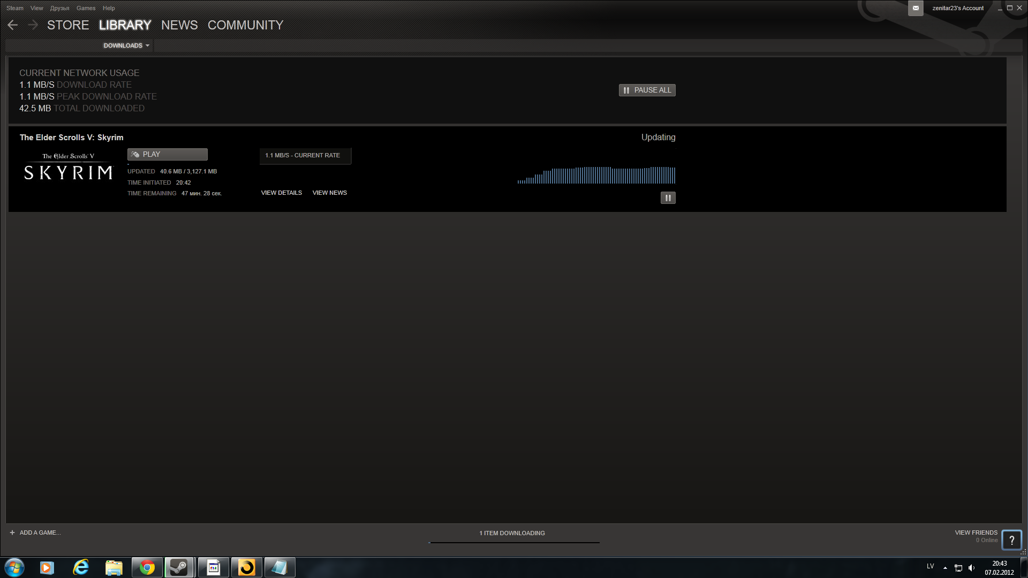This screenshot has width=1028, height=578.
Task: Click the download rate bar graph
Action: pyautogui.click(x=596, y=175)
